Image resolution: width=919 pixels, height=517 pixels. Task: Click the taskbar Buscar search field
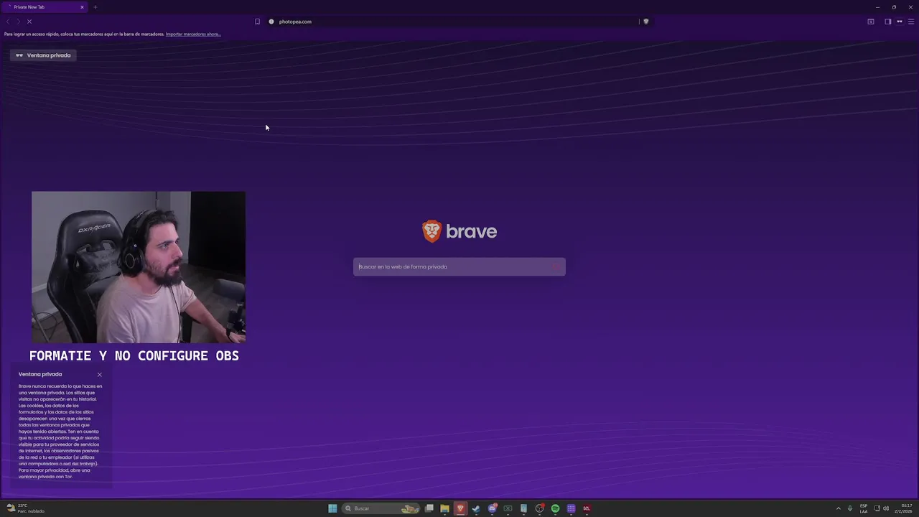point(381,508)
